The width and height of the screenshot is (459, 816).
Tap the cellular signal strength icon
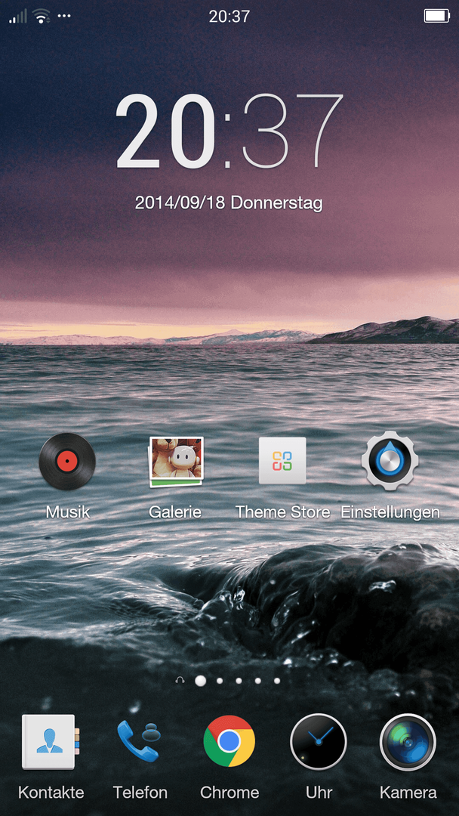[17, 17]
